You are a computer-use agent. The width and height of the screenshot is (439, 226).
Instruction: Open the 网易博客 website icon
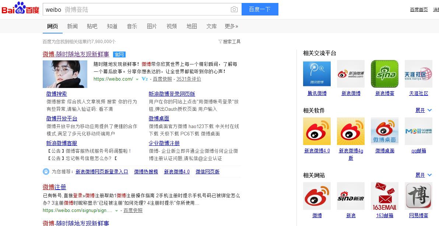pyautogui.click(x=418, y=196)
